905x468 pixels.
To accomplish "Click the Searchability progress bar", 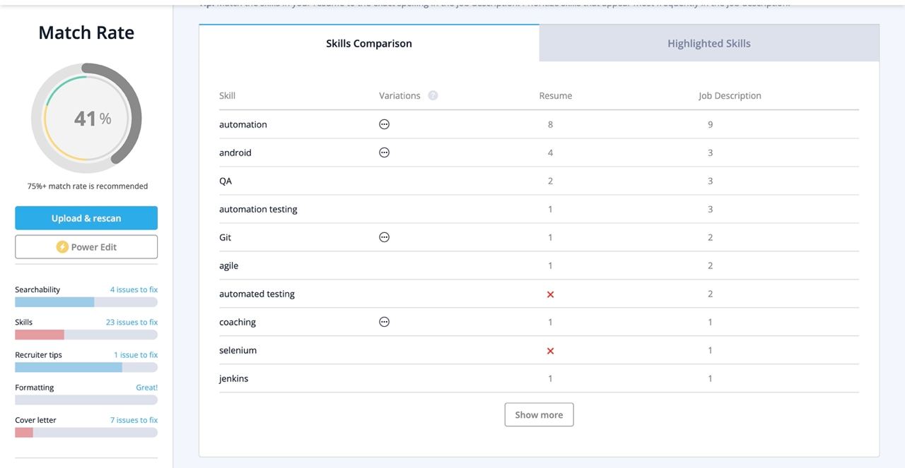I will [86, 302].
